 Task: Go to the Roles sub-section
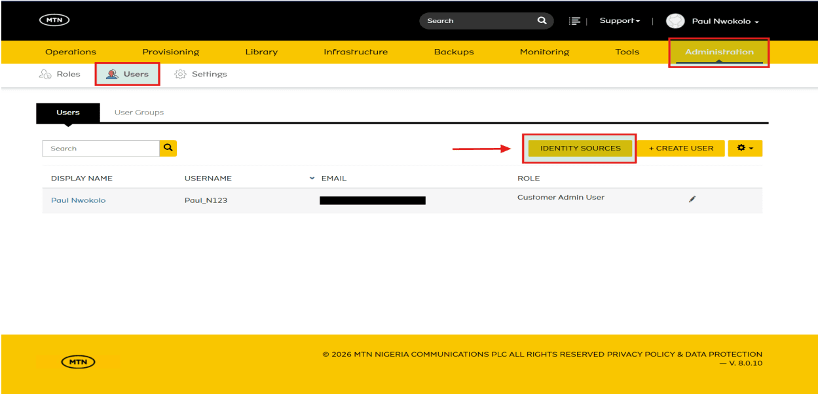pos(60,74)
